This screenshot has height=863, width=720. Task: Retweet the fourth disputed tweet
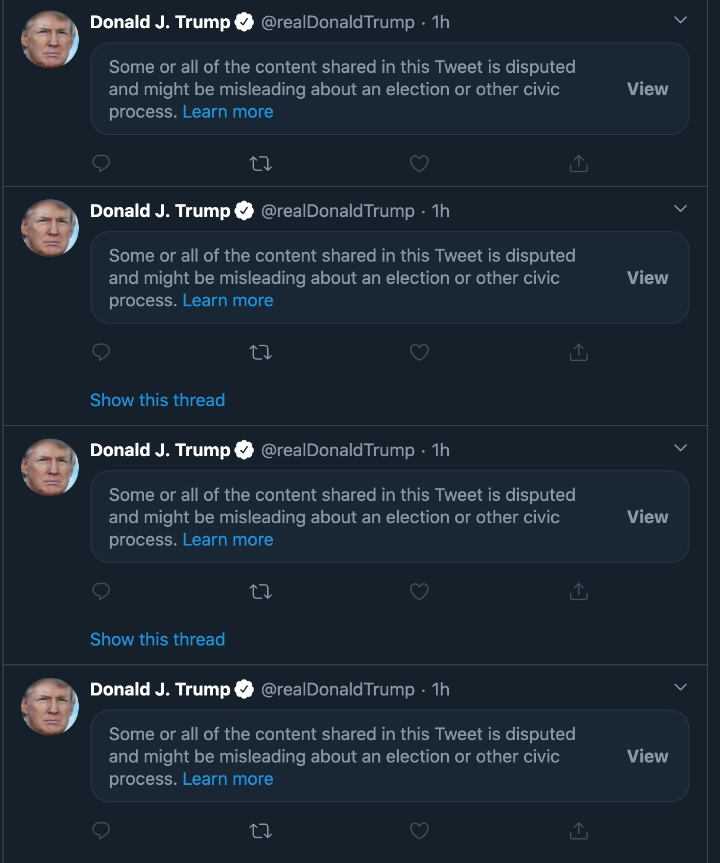[261, 830]
